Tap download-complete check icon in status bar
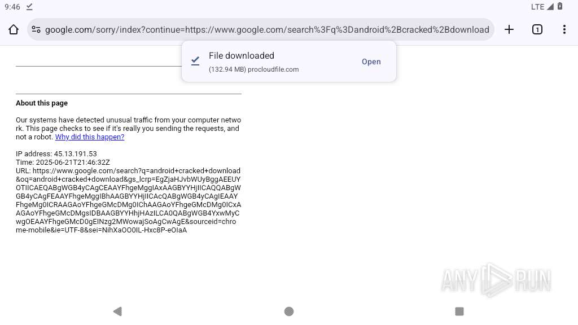This screenshot has height=325, width=578. 29,7
